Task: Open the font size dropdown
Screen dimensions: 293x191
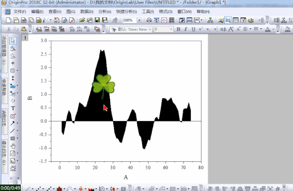Action: pos(170,29)
